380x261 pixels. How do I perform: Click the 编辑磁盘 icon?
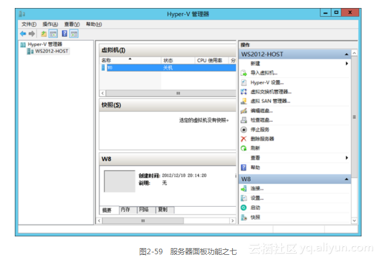[244, 111]
